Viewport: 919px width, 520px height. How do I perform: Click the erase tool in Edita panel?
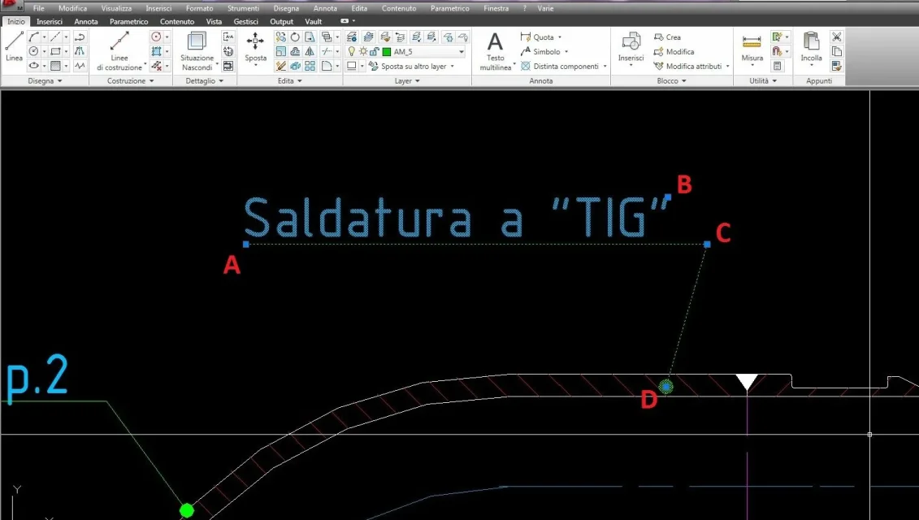[x=281, y=66]
